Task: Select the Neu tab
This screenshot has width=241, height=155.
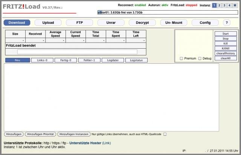Action: pos(18,60)
